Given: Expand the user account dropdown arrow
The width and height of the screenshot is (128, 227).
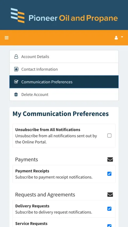Looking at the screenshot, I should [122, 37].
